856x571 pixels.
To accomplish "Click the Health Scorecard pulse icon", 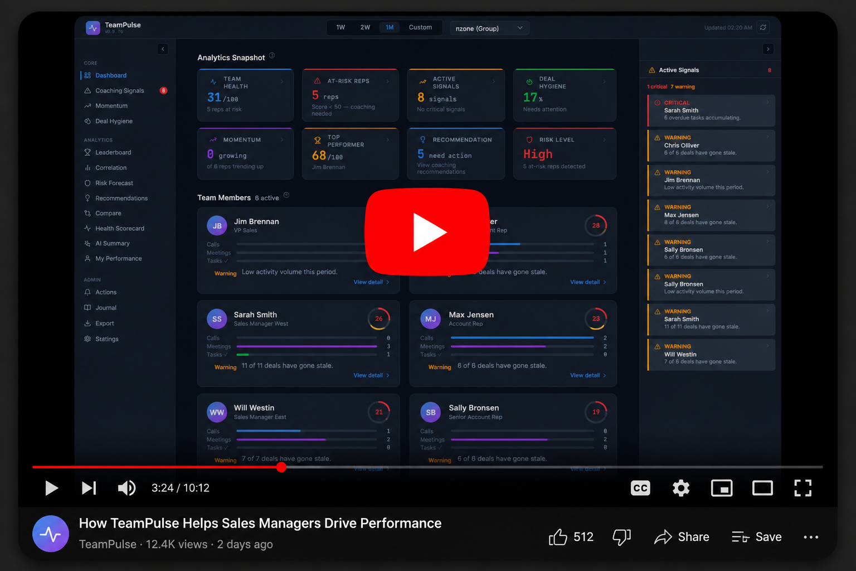I will [x=87, y=228].
